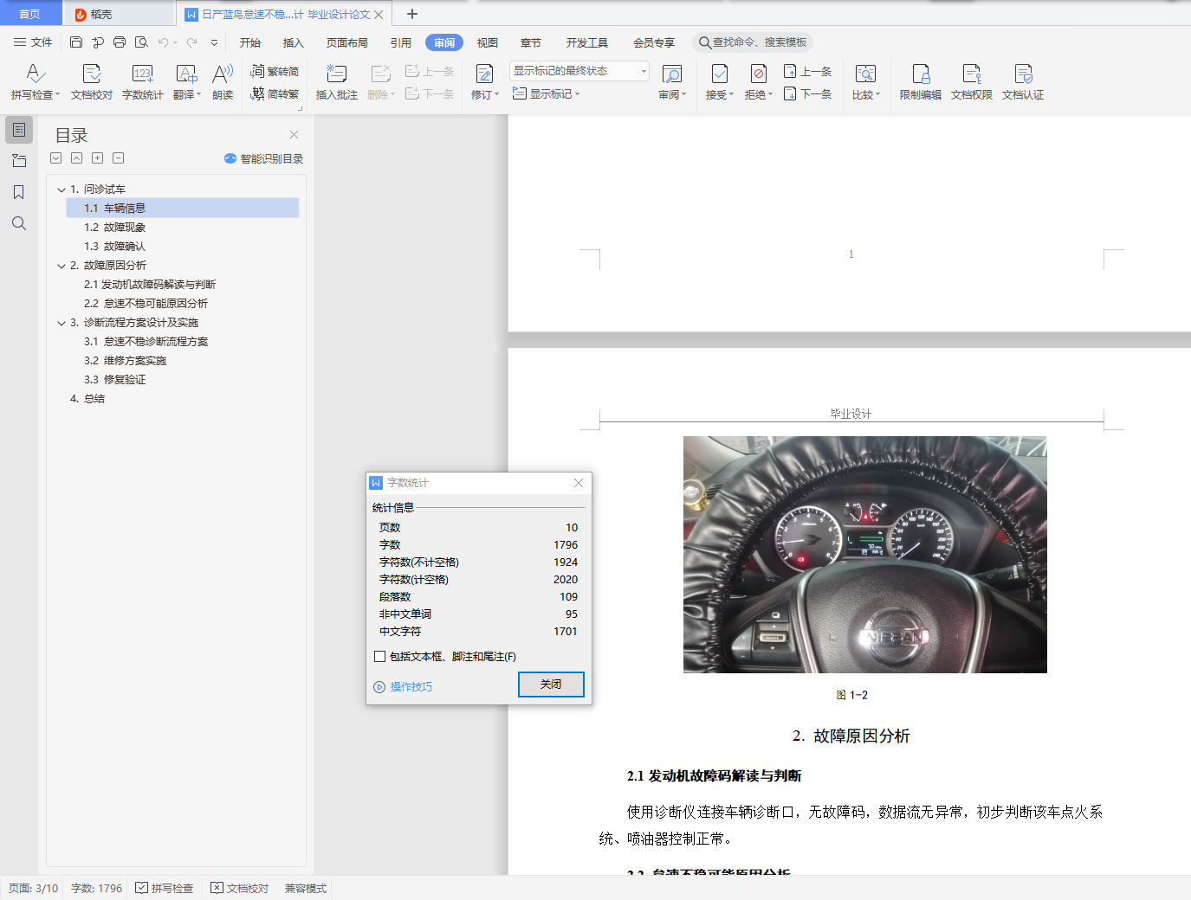Image resolution: width=1191 pixels, height=900 pixels.
Task: Click the save icon in quick toolbar
Action: point(76,42)
